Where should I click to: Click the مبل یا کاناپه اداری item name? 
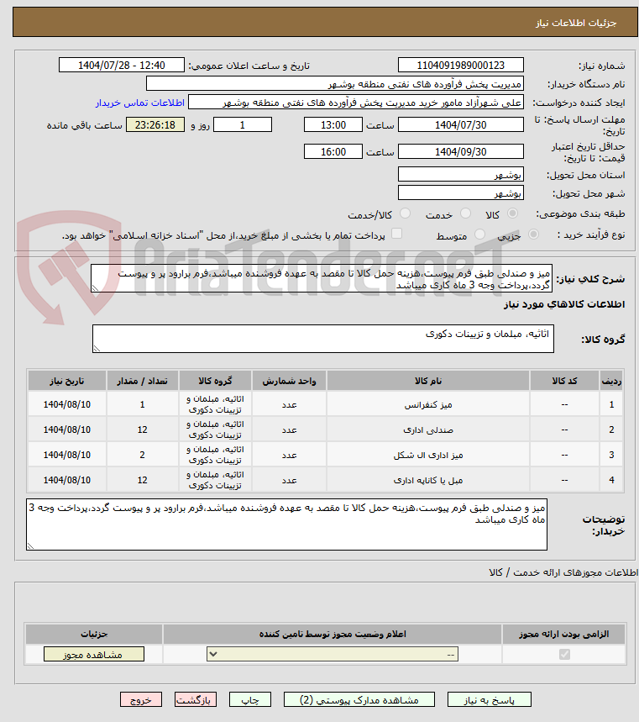coord(428,481)
